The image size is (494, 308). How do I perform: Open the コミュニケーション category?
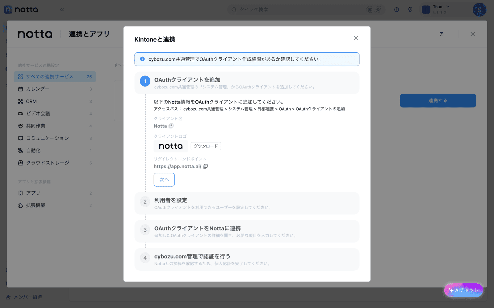tap(55, 138)
